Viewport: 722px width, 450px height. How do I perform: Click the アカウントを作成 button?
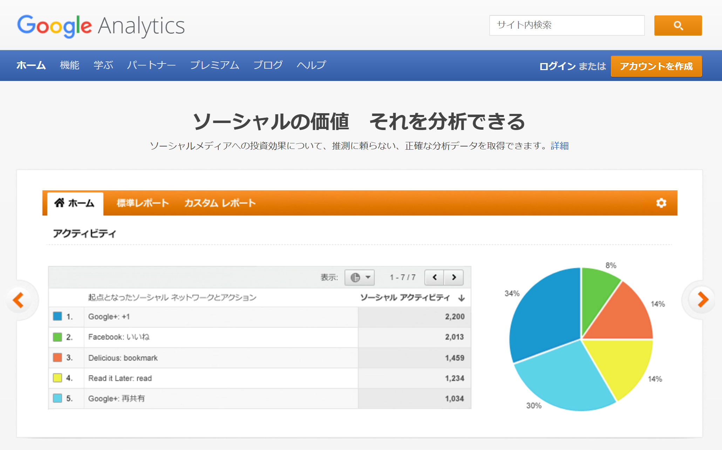point(656,66)
